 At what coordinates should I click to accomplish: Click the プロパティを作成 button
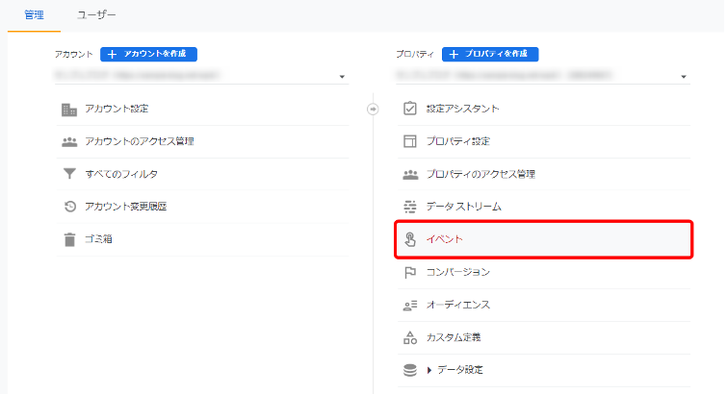click(490, 54)
